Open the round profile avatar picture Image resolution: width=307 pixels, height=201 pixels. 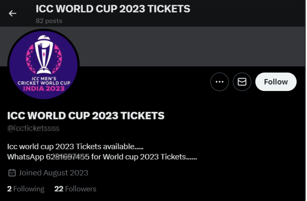[x=44, y=65]
